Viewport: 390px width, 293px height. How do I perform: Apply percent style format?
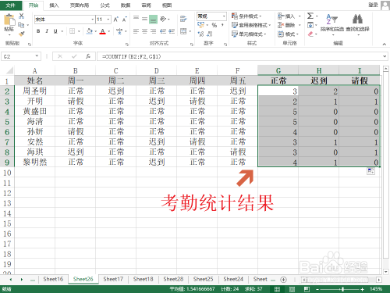pyautogui.click(x=214, y=25)
